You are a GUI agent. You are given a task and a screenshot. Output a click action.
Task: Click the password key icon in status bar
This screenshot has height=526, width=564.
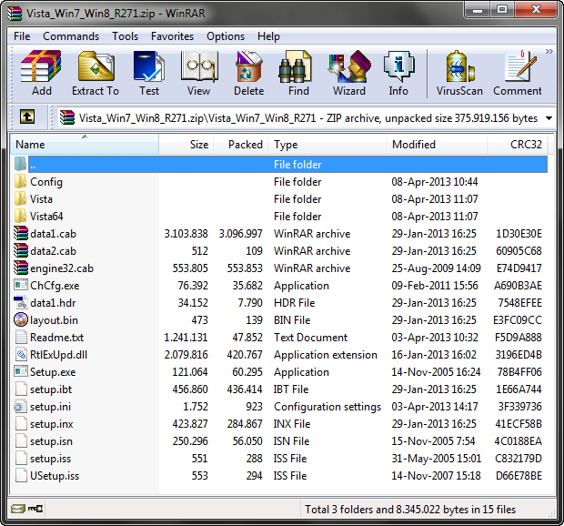click(x=35, y=509)
